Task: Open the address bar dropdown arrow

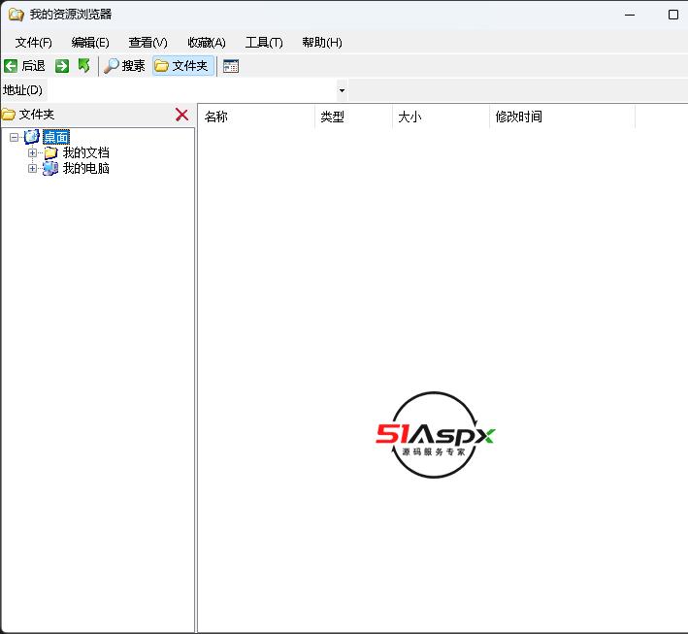Action: click(342, 90)
